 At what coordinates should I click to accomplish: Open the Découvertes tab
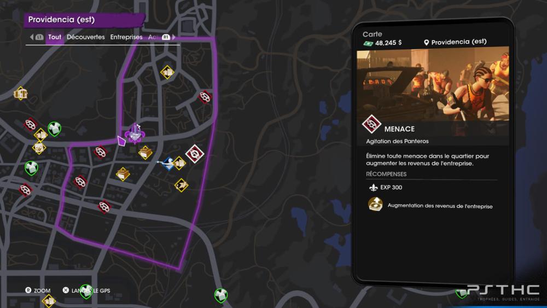86,37
